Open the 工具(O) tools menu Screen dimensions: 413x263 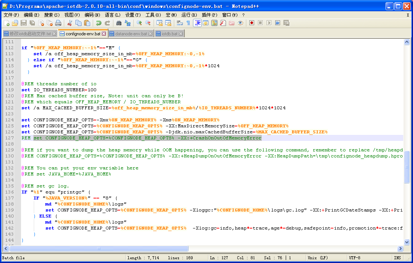[153, 15]
